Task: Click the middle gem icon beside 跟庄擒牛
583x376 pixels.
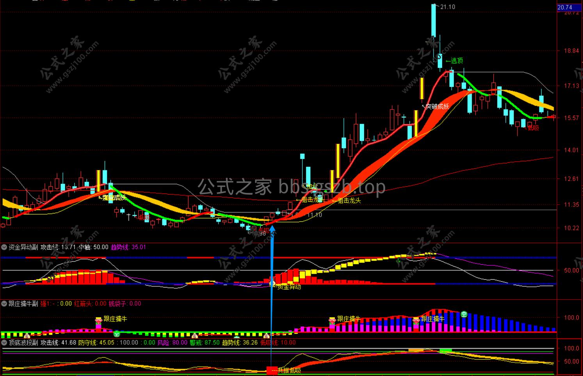Action: 332,321
